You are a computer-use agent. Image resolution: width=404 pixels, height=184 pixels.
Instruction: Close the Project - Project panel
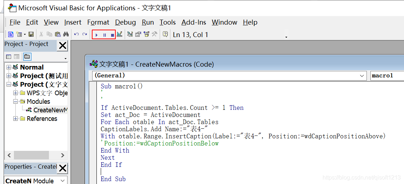63,46
